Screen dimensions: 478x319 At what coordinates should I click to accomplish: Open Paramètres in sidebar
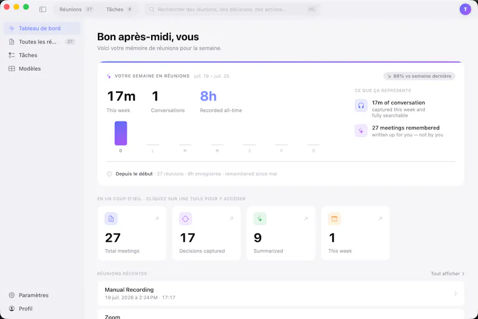42,295
